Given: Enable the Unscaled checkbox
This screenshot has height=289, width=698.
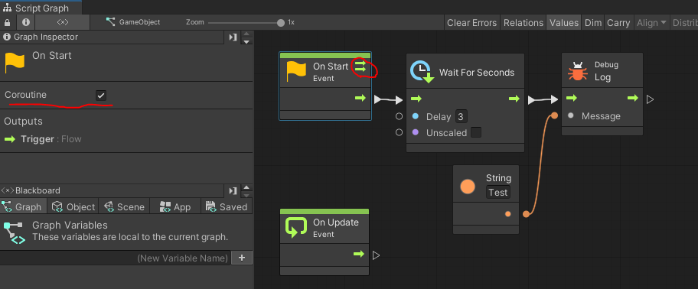Looking at the screenshot, I should pyautogui.click(x=476, y=132).
